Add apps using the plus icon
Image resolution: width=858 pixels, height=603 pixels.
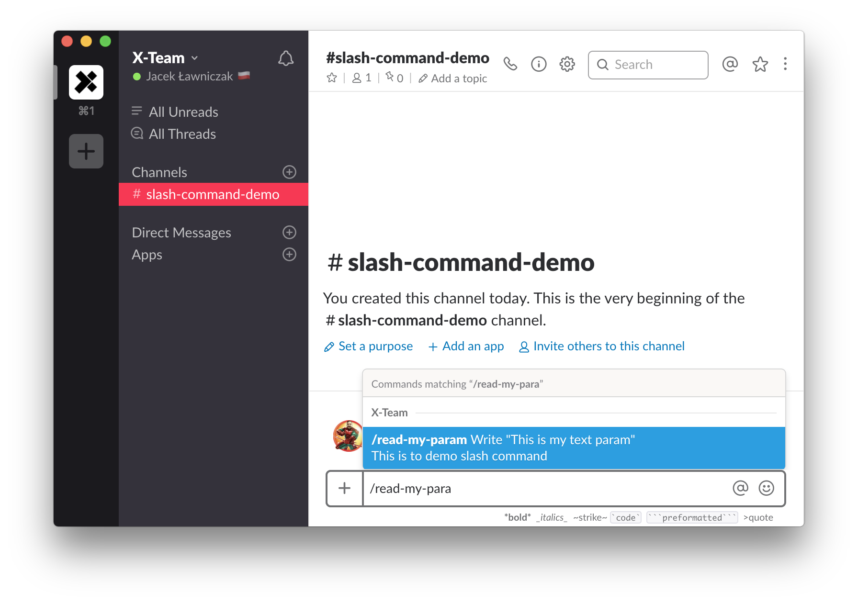click(x=289, y=254)
